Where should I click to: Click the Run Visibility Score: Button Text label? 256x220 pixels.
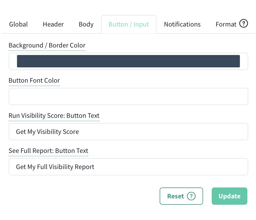[54, 115]
